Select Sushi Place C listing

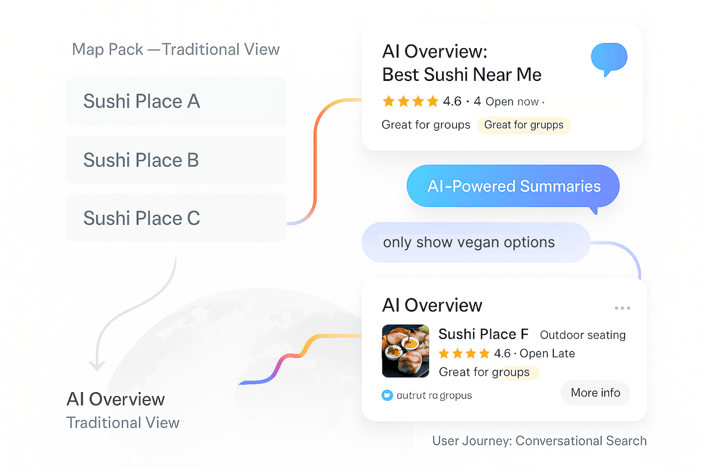176,218
